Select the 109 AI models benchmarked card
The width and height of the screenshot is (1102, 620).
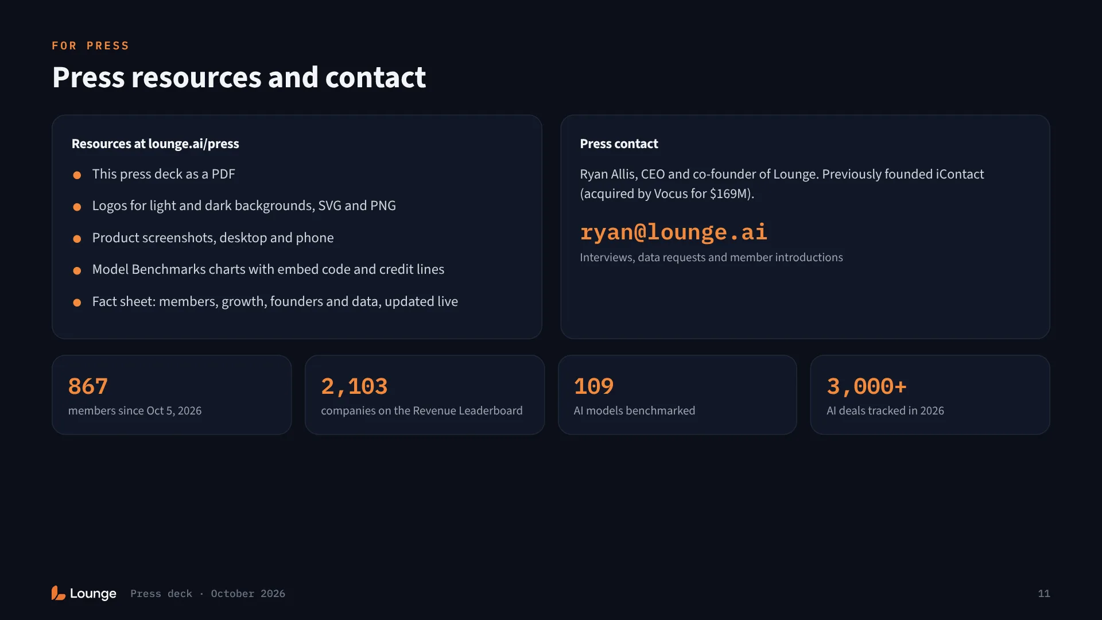click(x=677, y=395)
